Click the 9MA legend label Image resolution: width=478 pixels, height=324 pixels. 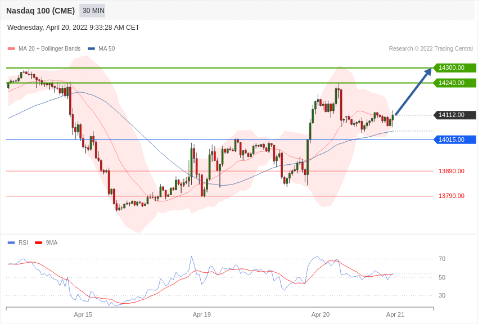pyautogui.click(x=52, y=242)
